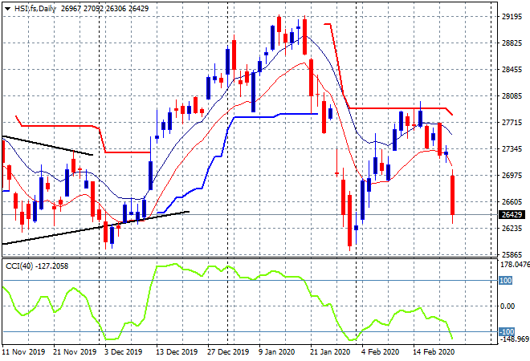Click date label 21 Jan 2020
The image size is (530, 361).
pyautogui.click(x=330, y=352)
